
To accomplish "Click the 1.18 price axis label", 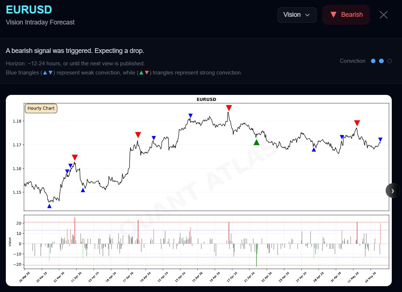I will point(17,121).
